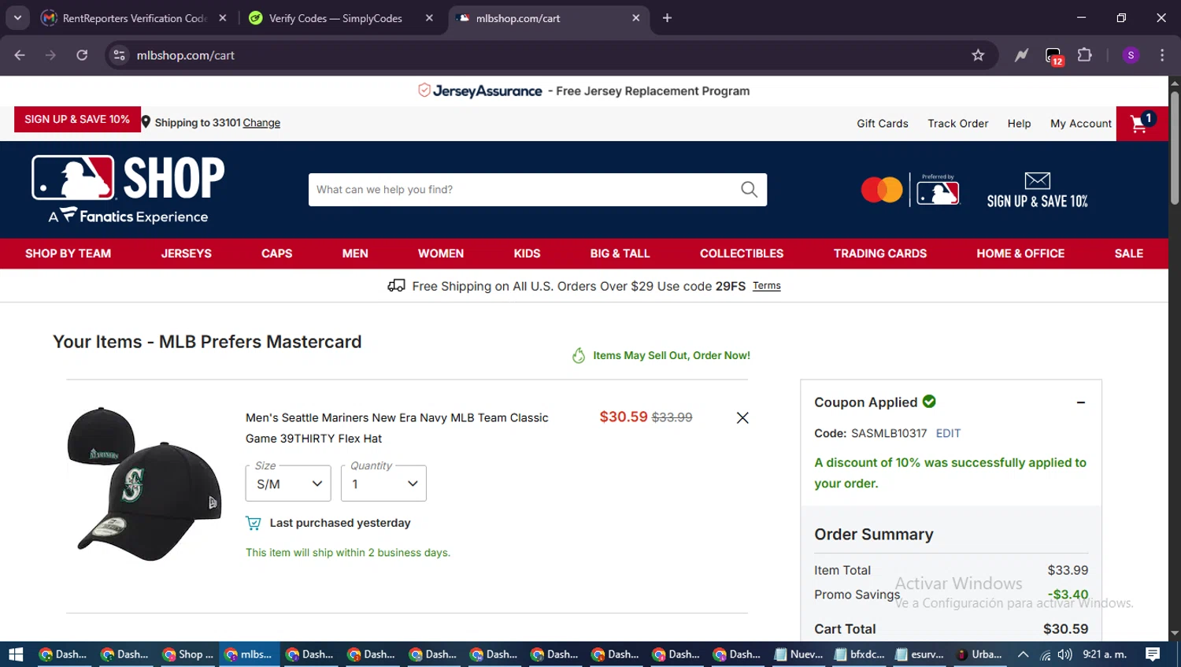This screenshot has width=1181, height=667.
Task: Open the Mariners hat product title
Action: point(397,428)
